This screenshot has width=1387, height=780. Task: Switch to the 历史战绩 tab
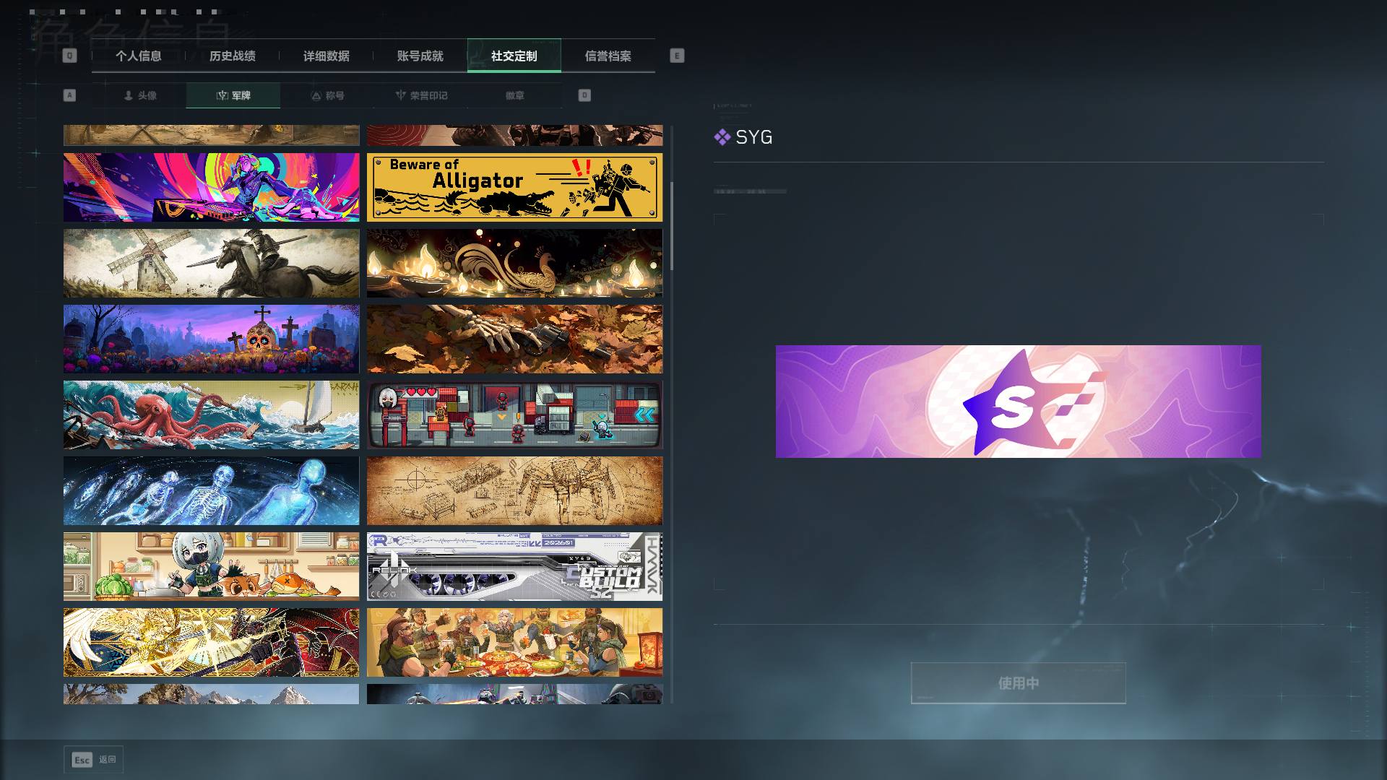coord(233,56)
